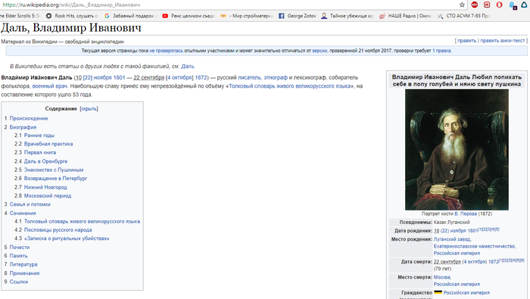The width and height of the screenshot is (530, 299).
Task: Go to 4.1 Толковый словарь in contents
Action: pos(82,221)
